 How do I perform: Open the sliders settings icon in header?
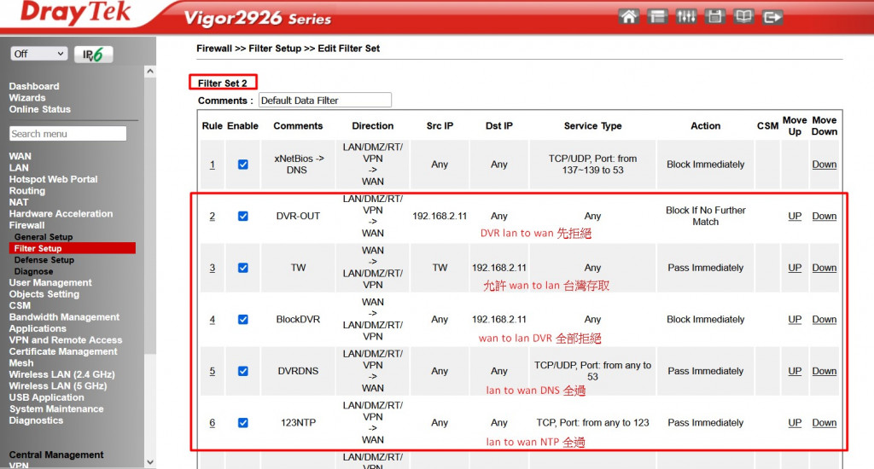685,17
